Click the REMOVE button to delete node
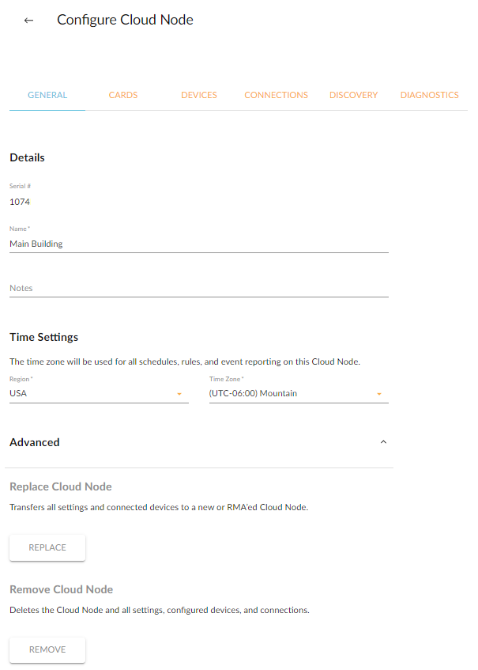The height and width of the screenshot is (670, 478). coord(47,649)
